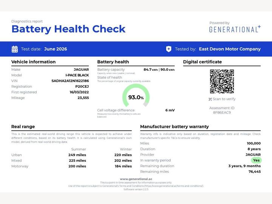The image size is (272, 204).
Task: Click the Software version 2.2.3 text
Action: point(136,189)
